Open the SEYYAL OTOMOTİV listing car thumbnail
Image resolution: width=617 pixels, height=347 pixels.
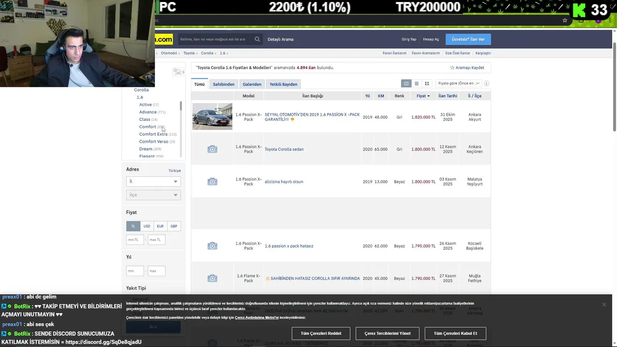[212, 117]
